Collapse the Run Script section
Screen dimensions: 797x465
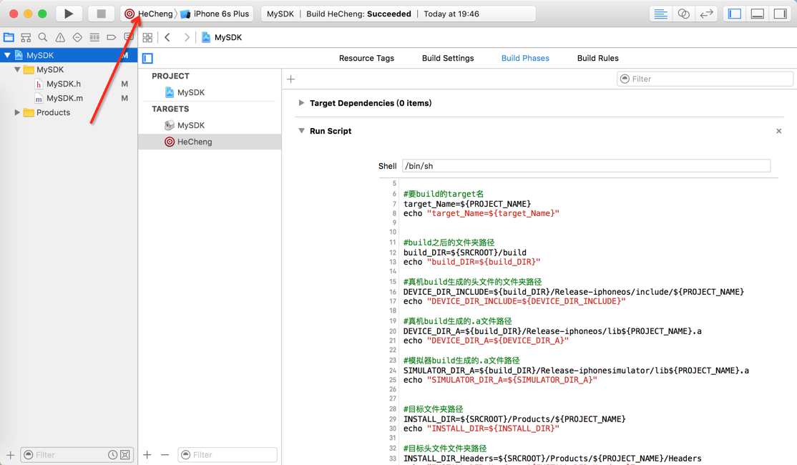click(301, 131)
